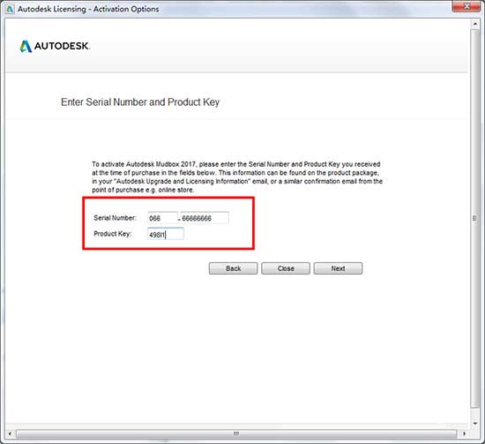
Task: Click the Back button
Action: (233, 268)
